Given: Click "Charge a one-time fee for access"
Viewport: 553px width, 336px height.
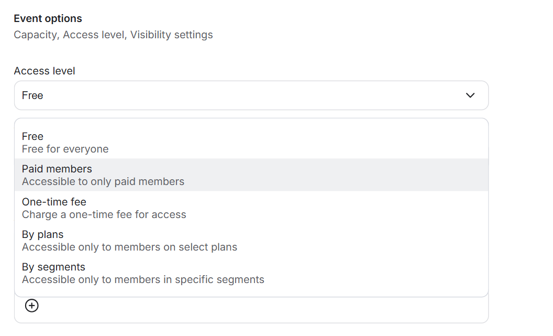Looking at the screenshot, I should click(x=104, y=214).
